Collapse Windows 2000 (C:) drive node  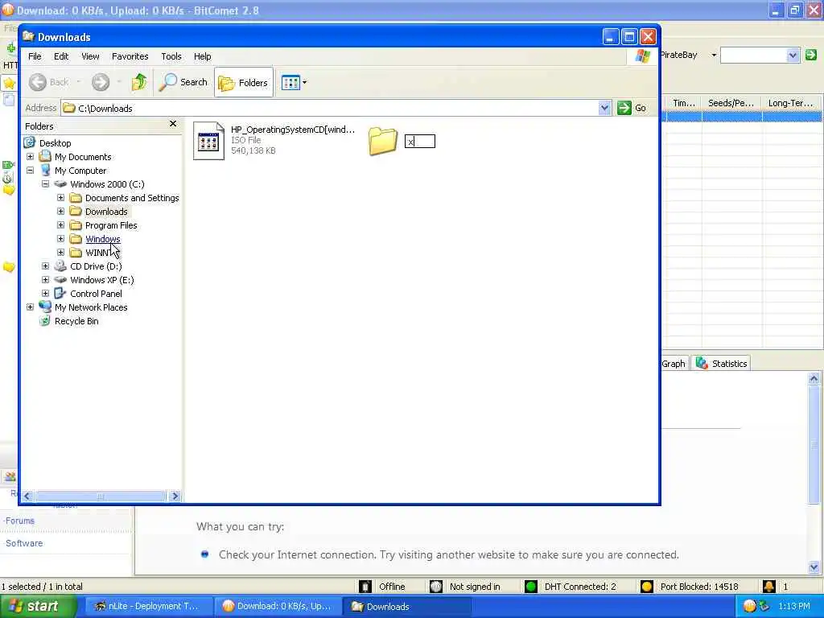(45, 184)
